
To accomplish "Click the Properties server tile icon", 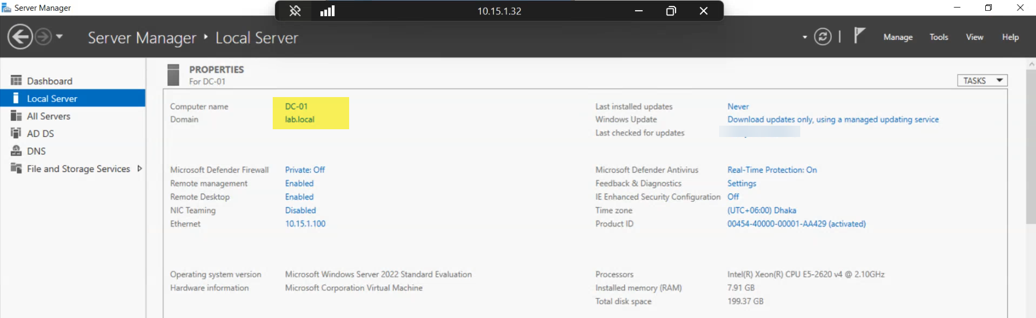I will [173, 75].
